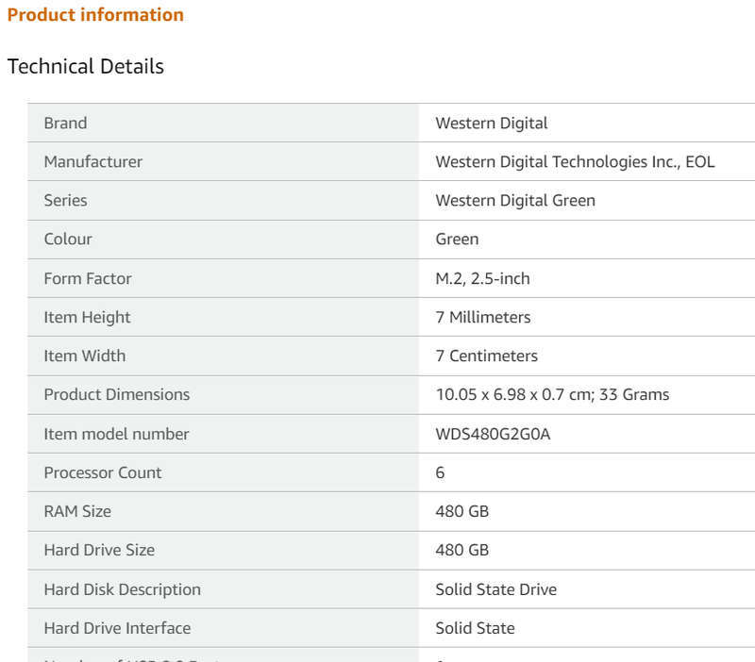Click the Hard Drive Interface row label
Viewport: 755px width, 662px height.
(117, 629)
